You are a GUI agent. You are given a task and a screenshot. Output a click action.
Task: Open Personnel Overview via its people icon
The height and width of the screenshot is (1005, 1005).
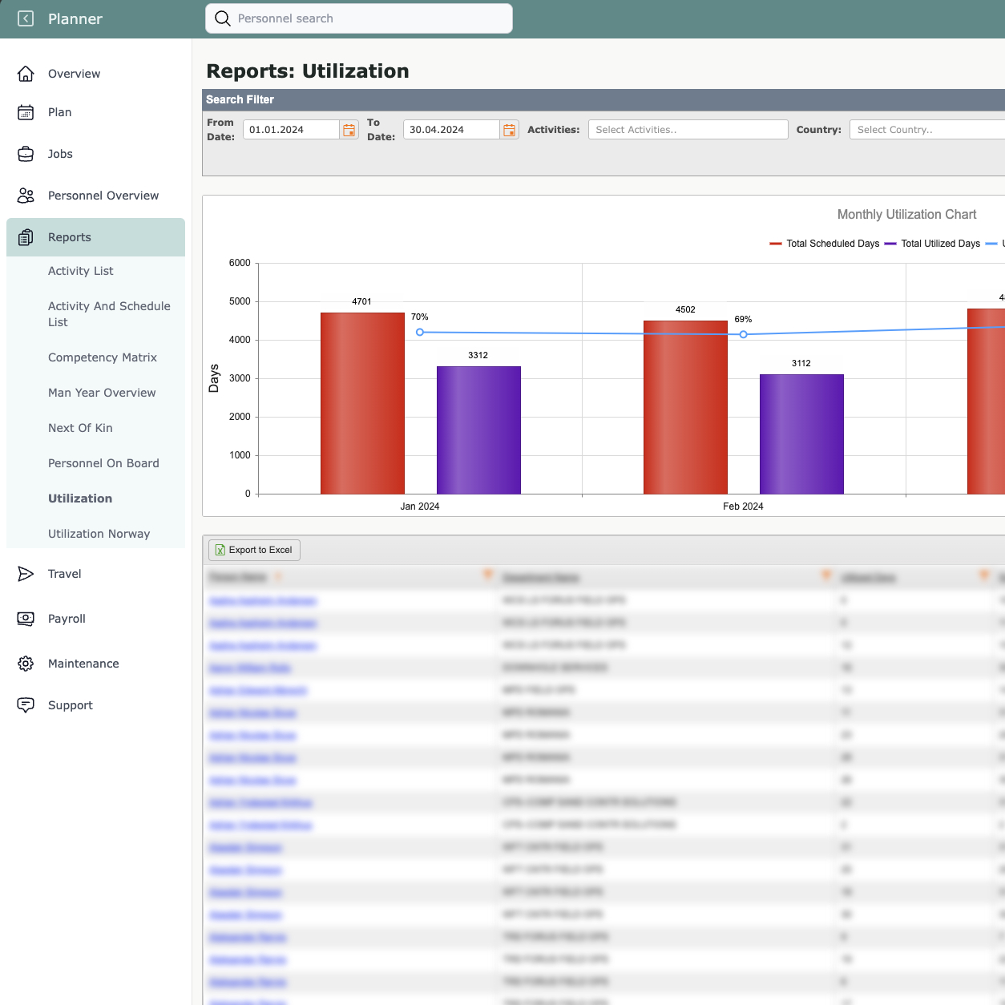(x=26, y=195)
